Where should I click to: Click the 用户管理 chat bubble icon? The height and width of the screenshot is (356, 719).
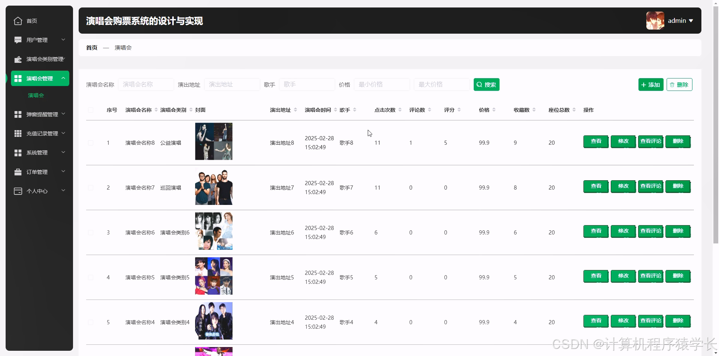pyautogui.click(x=18, y=40)
